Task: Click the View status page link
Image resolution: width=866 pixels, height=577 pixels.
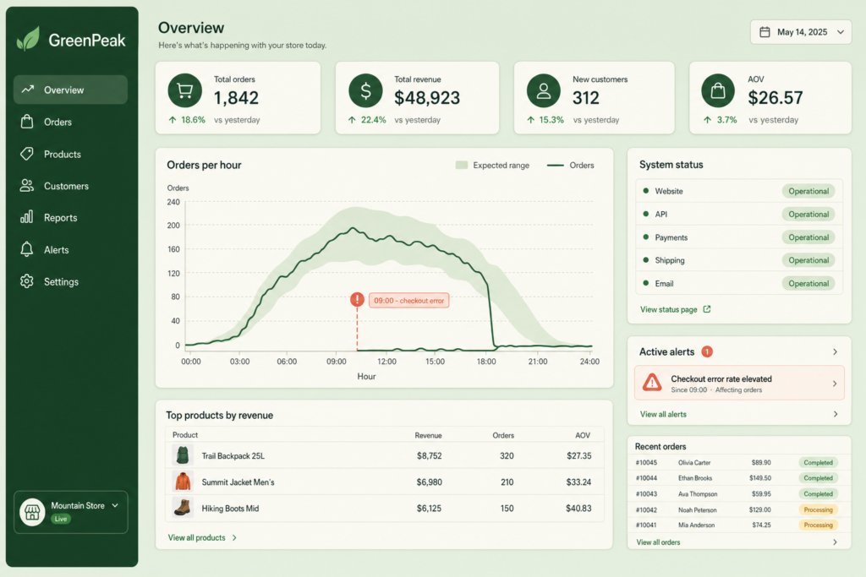Action: click(668, 309)
